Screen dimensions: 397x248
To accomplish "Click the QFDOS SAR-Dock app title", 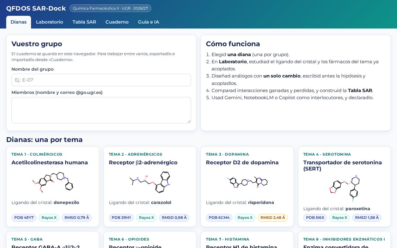I will point(36,8).
